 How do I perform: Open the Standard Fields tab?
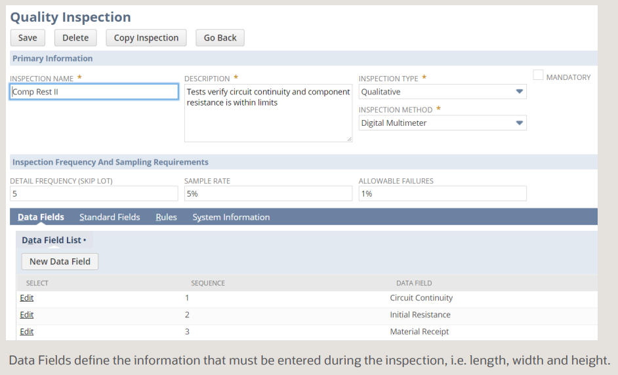coord(110,217)
